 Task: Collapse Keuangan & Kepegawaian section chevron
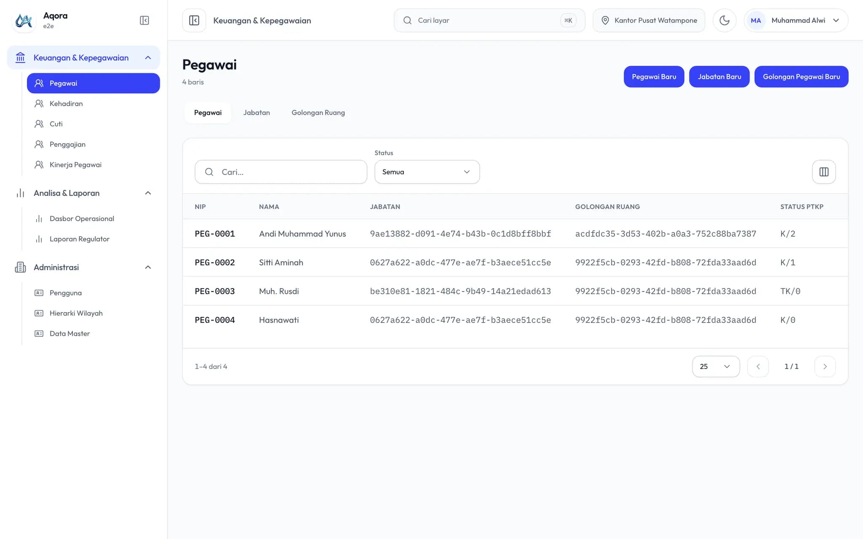(x=148, y=58)
